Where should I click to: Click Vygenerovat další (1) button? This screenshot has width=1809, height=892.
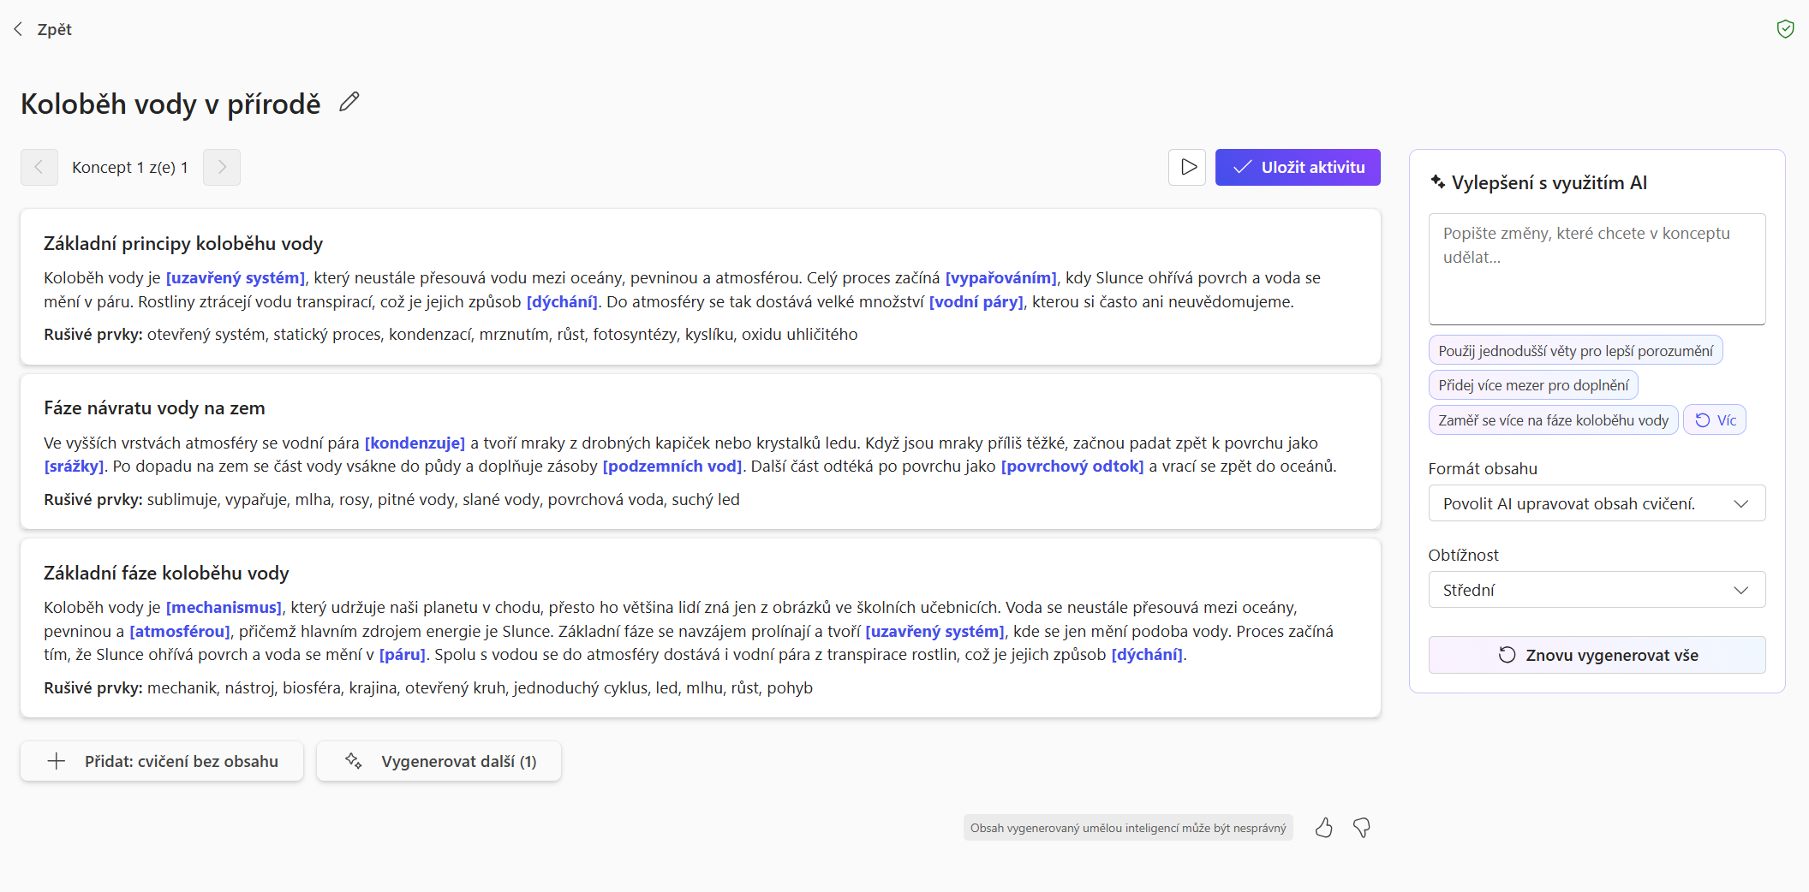click(439, 761)
